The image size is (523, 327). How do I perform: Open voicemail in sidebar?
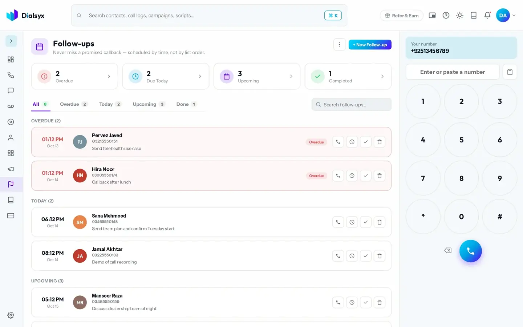click(x=11, y=106)
